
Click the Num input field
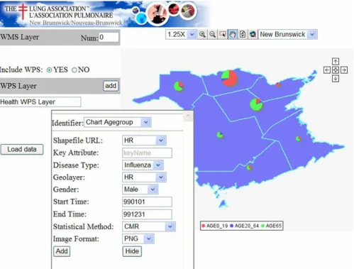(109, 38)
